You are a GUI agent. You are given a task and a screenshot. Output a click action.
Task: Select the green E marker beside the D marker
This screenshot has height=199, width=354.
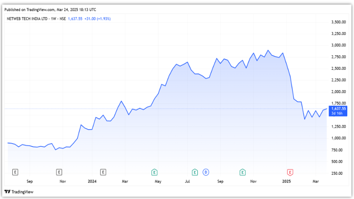click(x=195, y=172)
